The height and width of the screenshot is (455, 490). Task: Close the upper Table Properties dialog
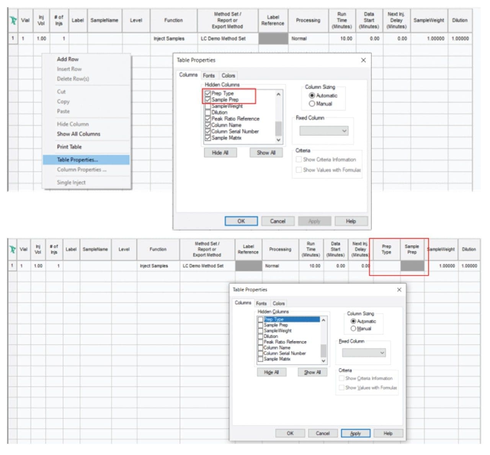point(363,60)
